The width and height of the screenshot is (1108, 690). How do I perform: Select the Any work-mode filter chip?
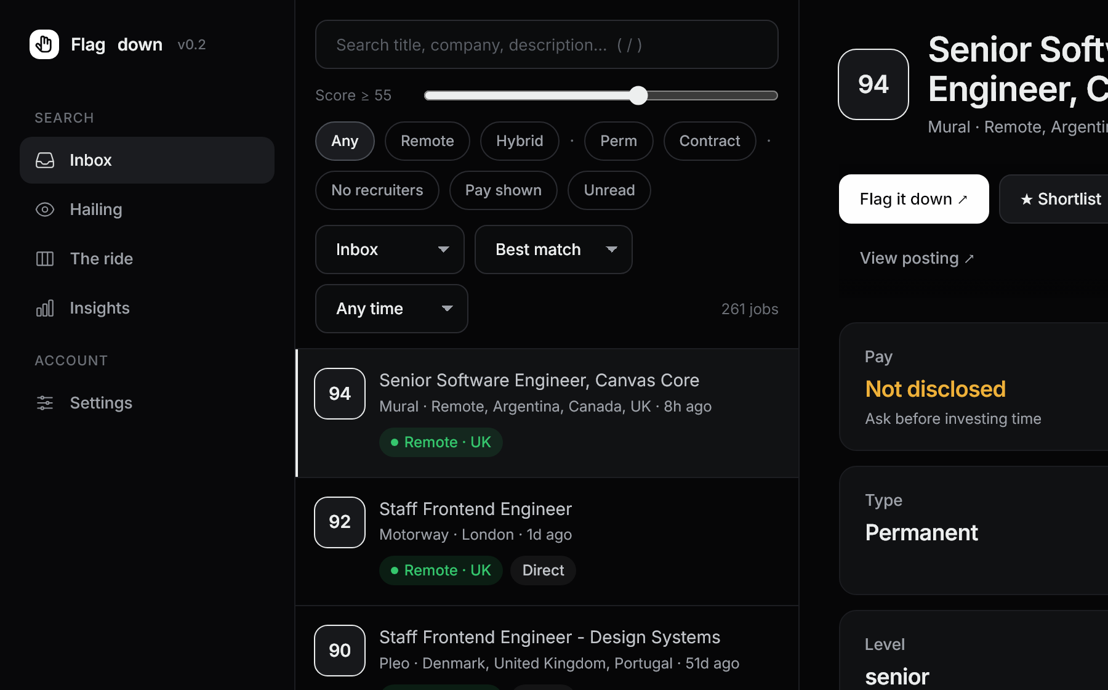(x=345, y=141)
